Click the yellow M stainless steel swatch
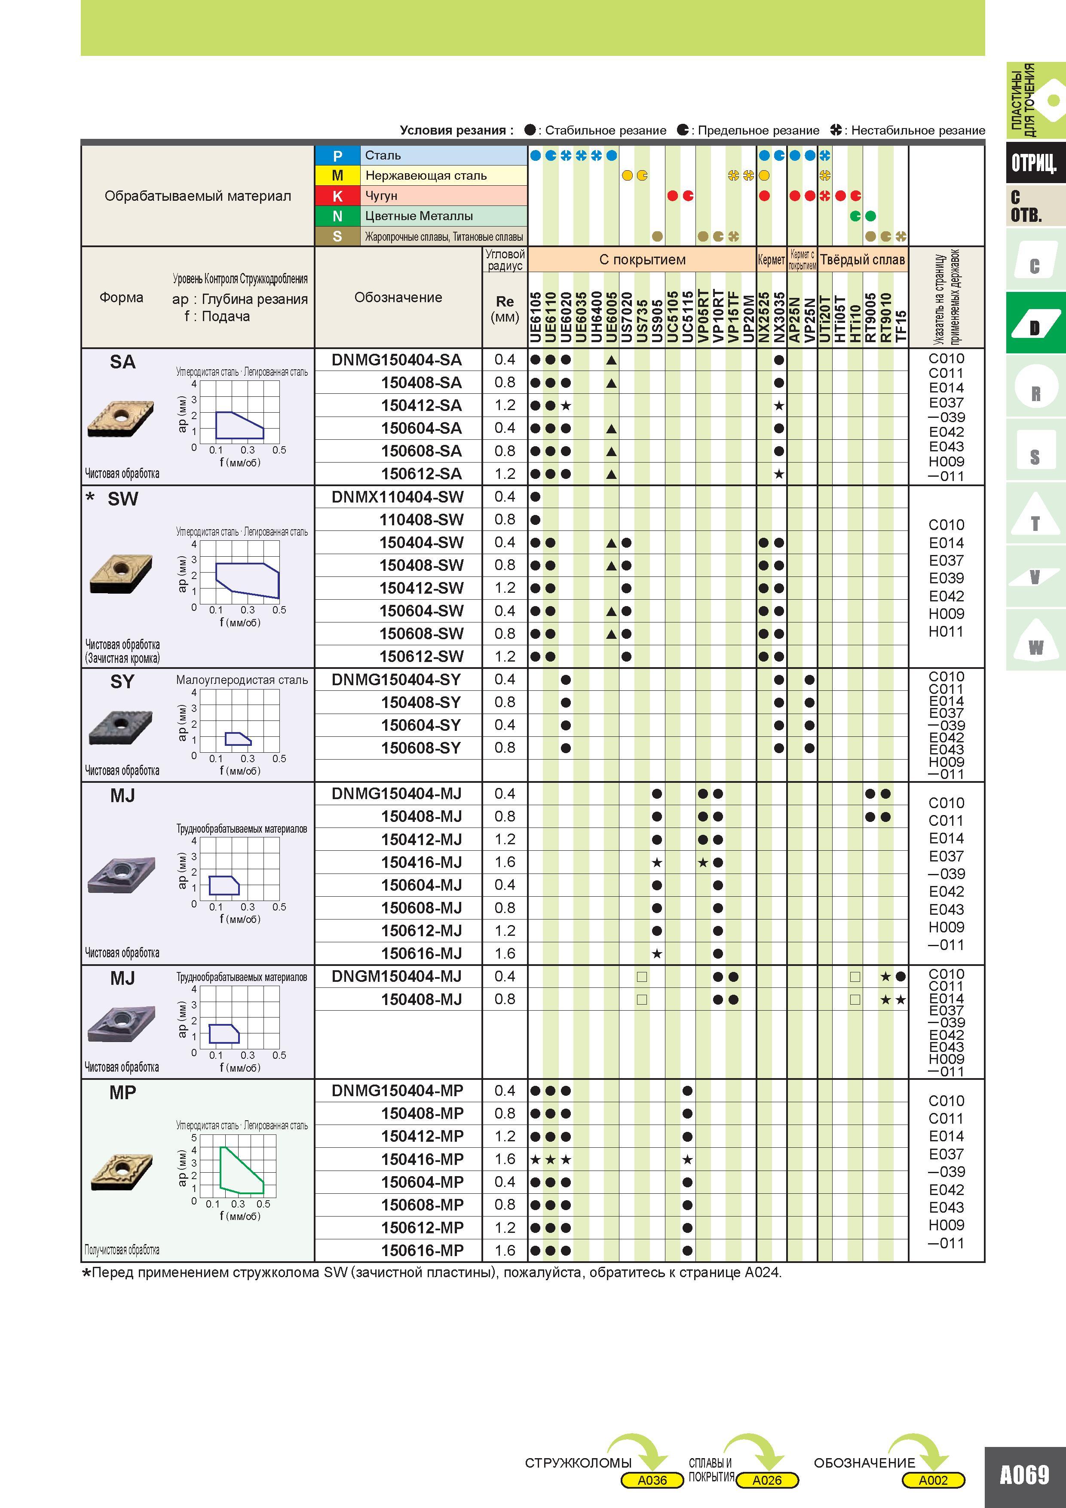This screenshot has width=1066, height=1508. click(337, 175)
